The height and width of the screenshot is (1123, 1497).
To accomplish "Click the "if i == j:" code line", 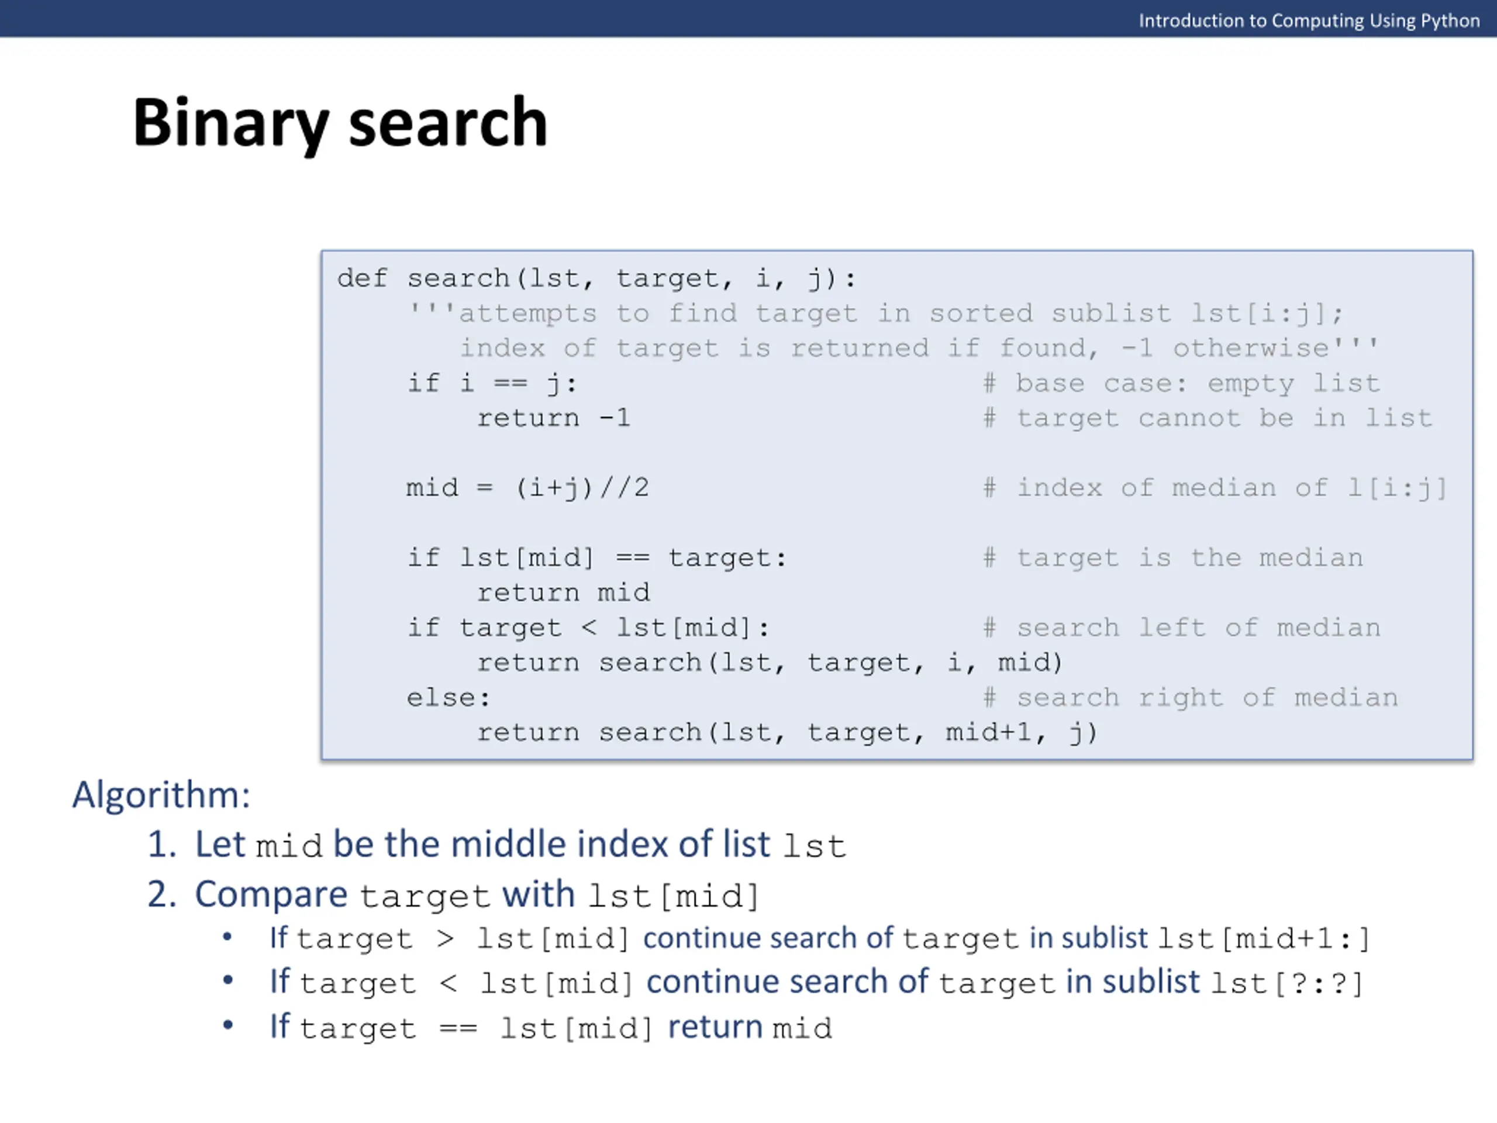I will [492, 384].
